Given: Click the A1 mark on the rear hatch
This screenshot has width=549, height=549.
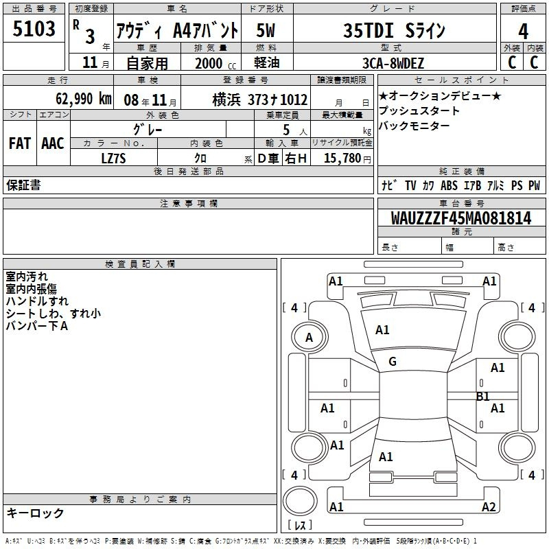Looking at the screenshot, I should [x=386, y=457].
